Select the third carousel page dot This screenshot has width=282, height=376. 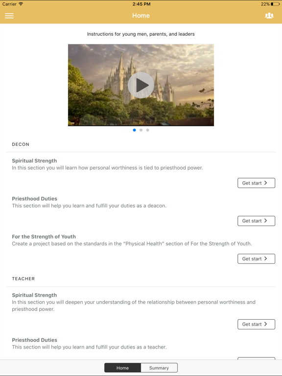[x=147, y=130]
